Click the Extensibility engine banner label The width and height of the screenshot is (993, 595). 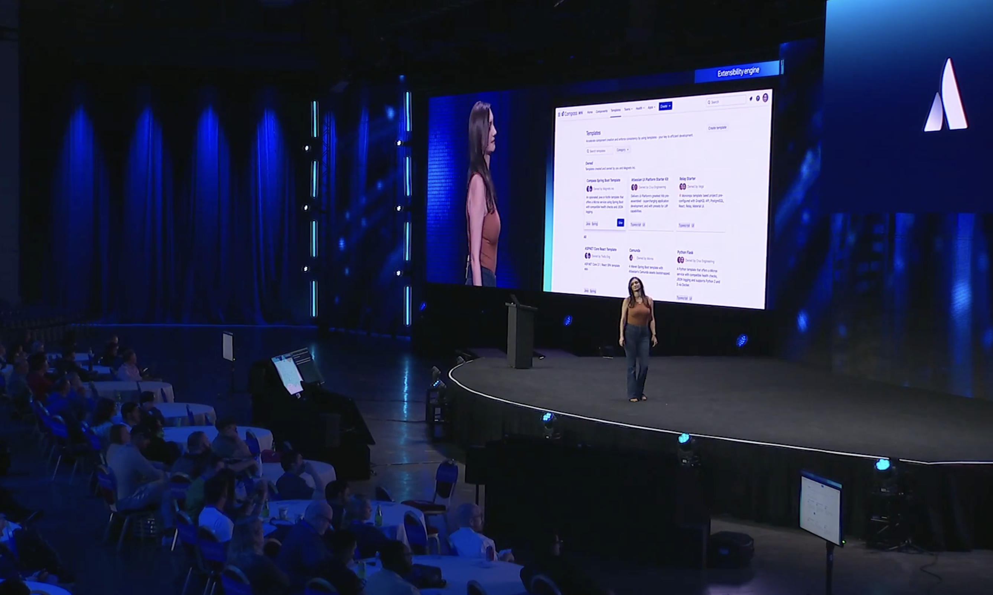tap(739, 72)
